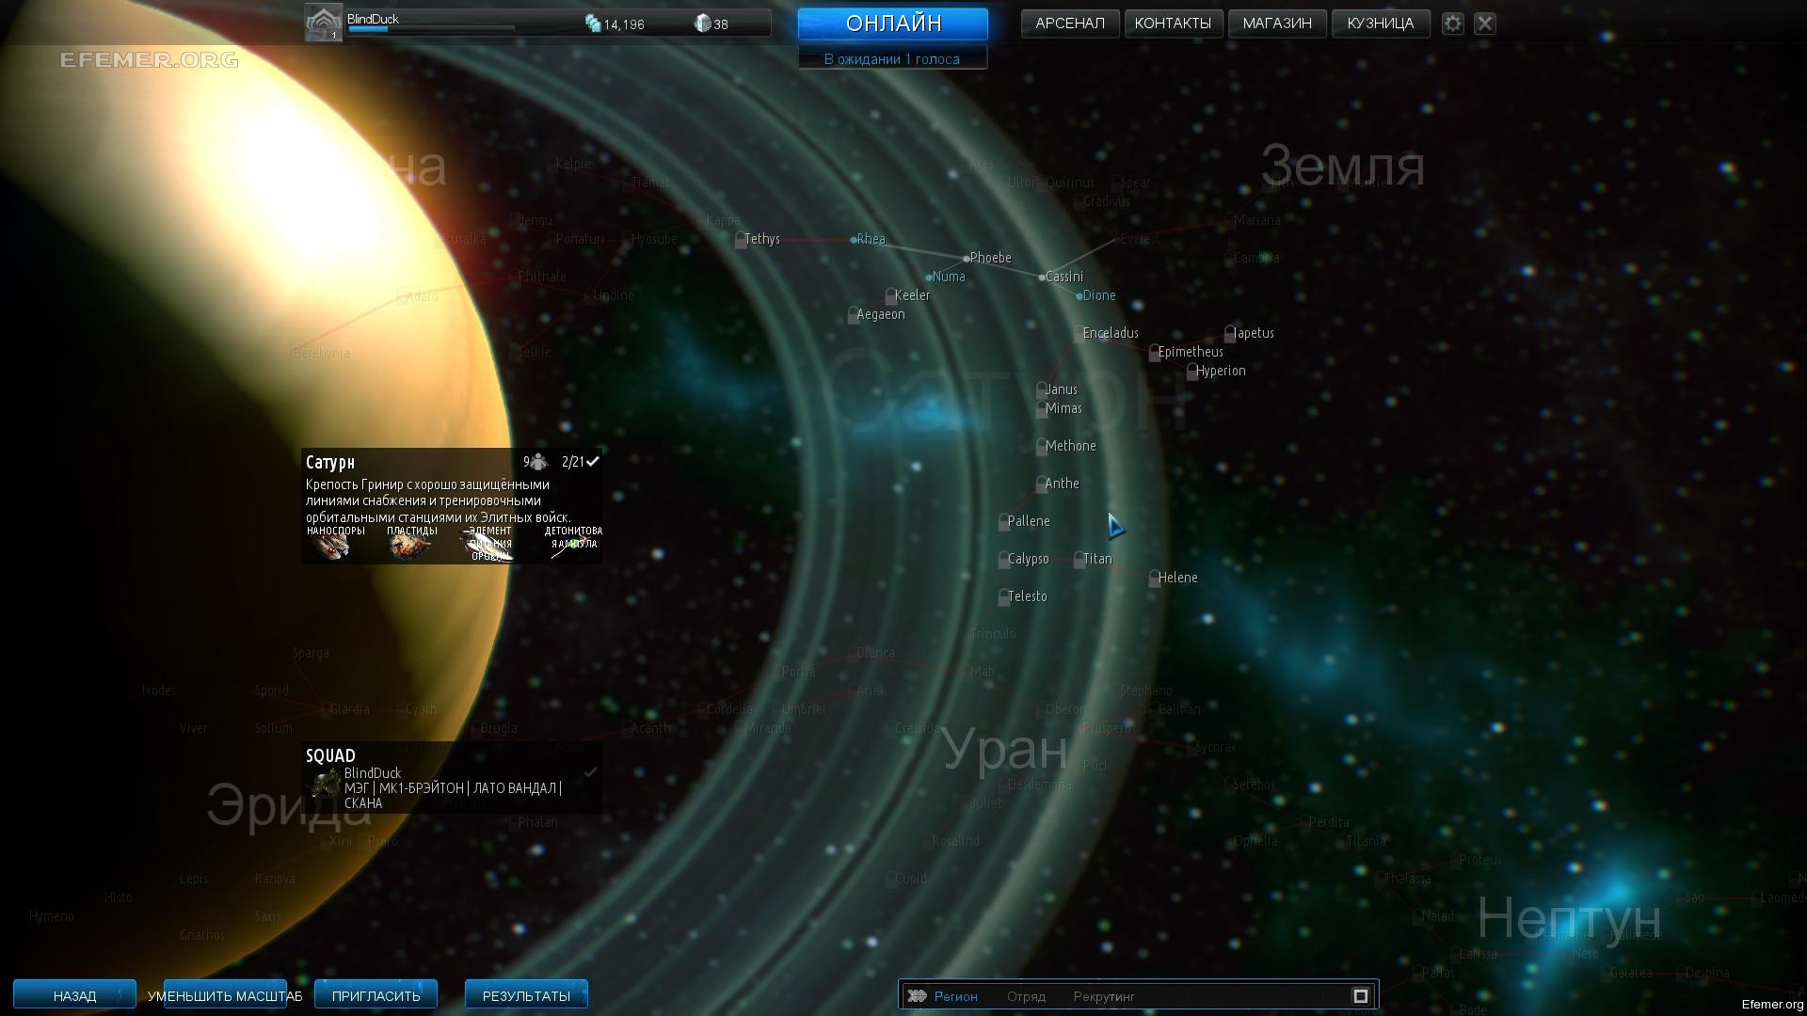Click the players icon next to 9

pyautogui.click(x=538, y=462)
